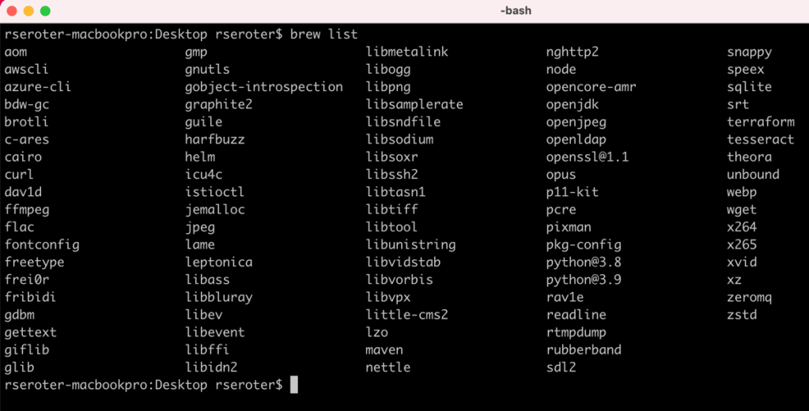Screen dimensions: 809x411
Task: Click on the ffmpeg package name
Action: (26, 209)
